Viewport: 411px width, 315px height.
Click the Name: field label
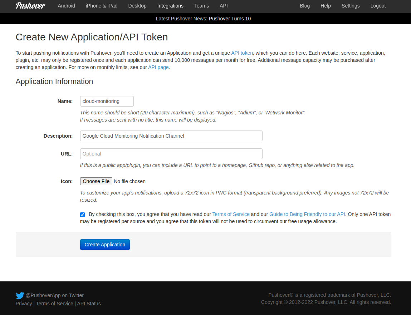coord(65,101)
